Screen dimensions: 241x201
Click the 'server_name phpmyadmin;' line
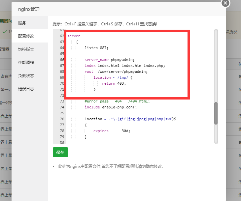coord(109,60)
